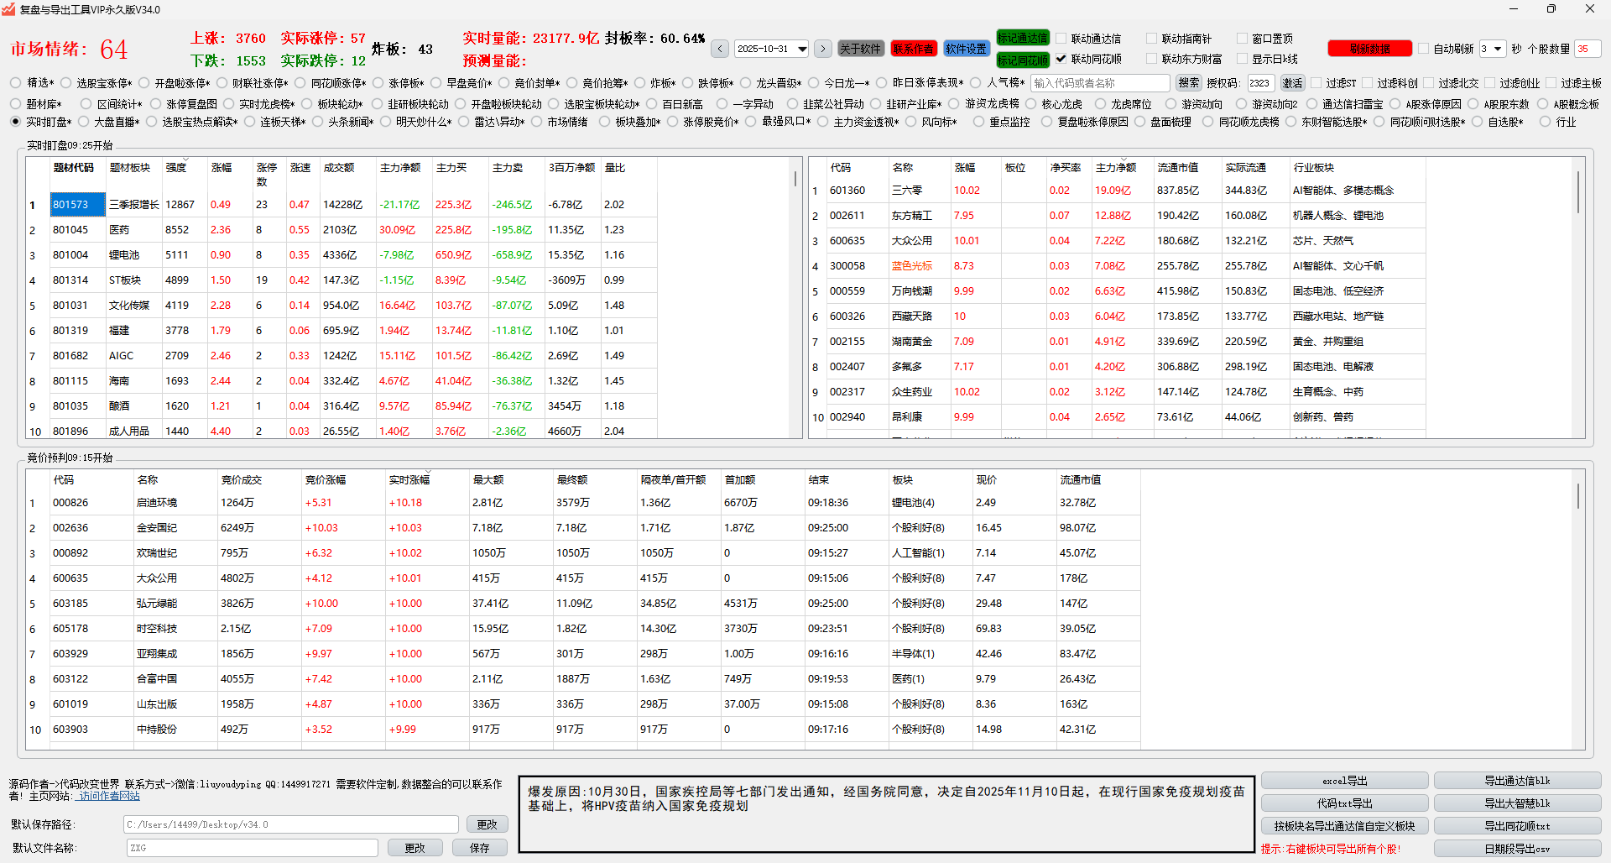Select 题材库* radio option
The width and height of the screenshot is (1611, 863).
point(16,104)
